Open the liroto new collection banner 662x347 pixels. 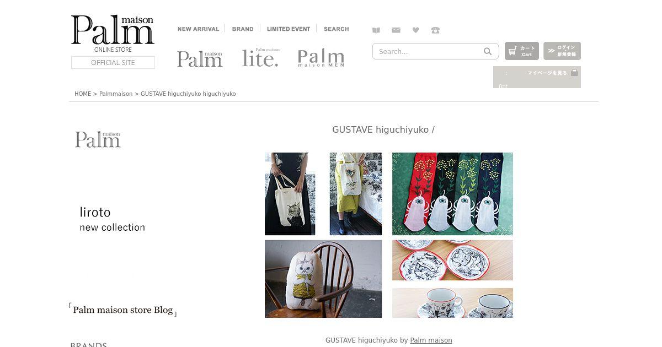(x=113, y=219)
